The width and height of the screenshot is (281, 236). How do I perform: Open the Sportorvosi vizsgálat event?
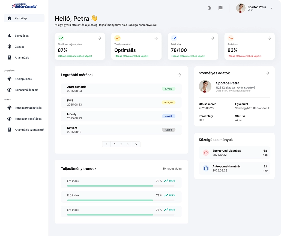click(x=234, y=153)
